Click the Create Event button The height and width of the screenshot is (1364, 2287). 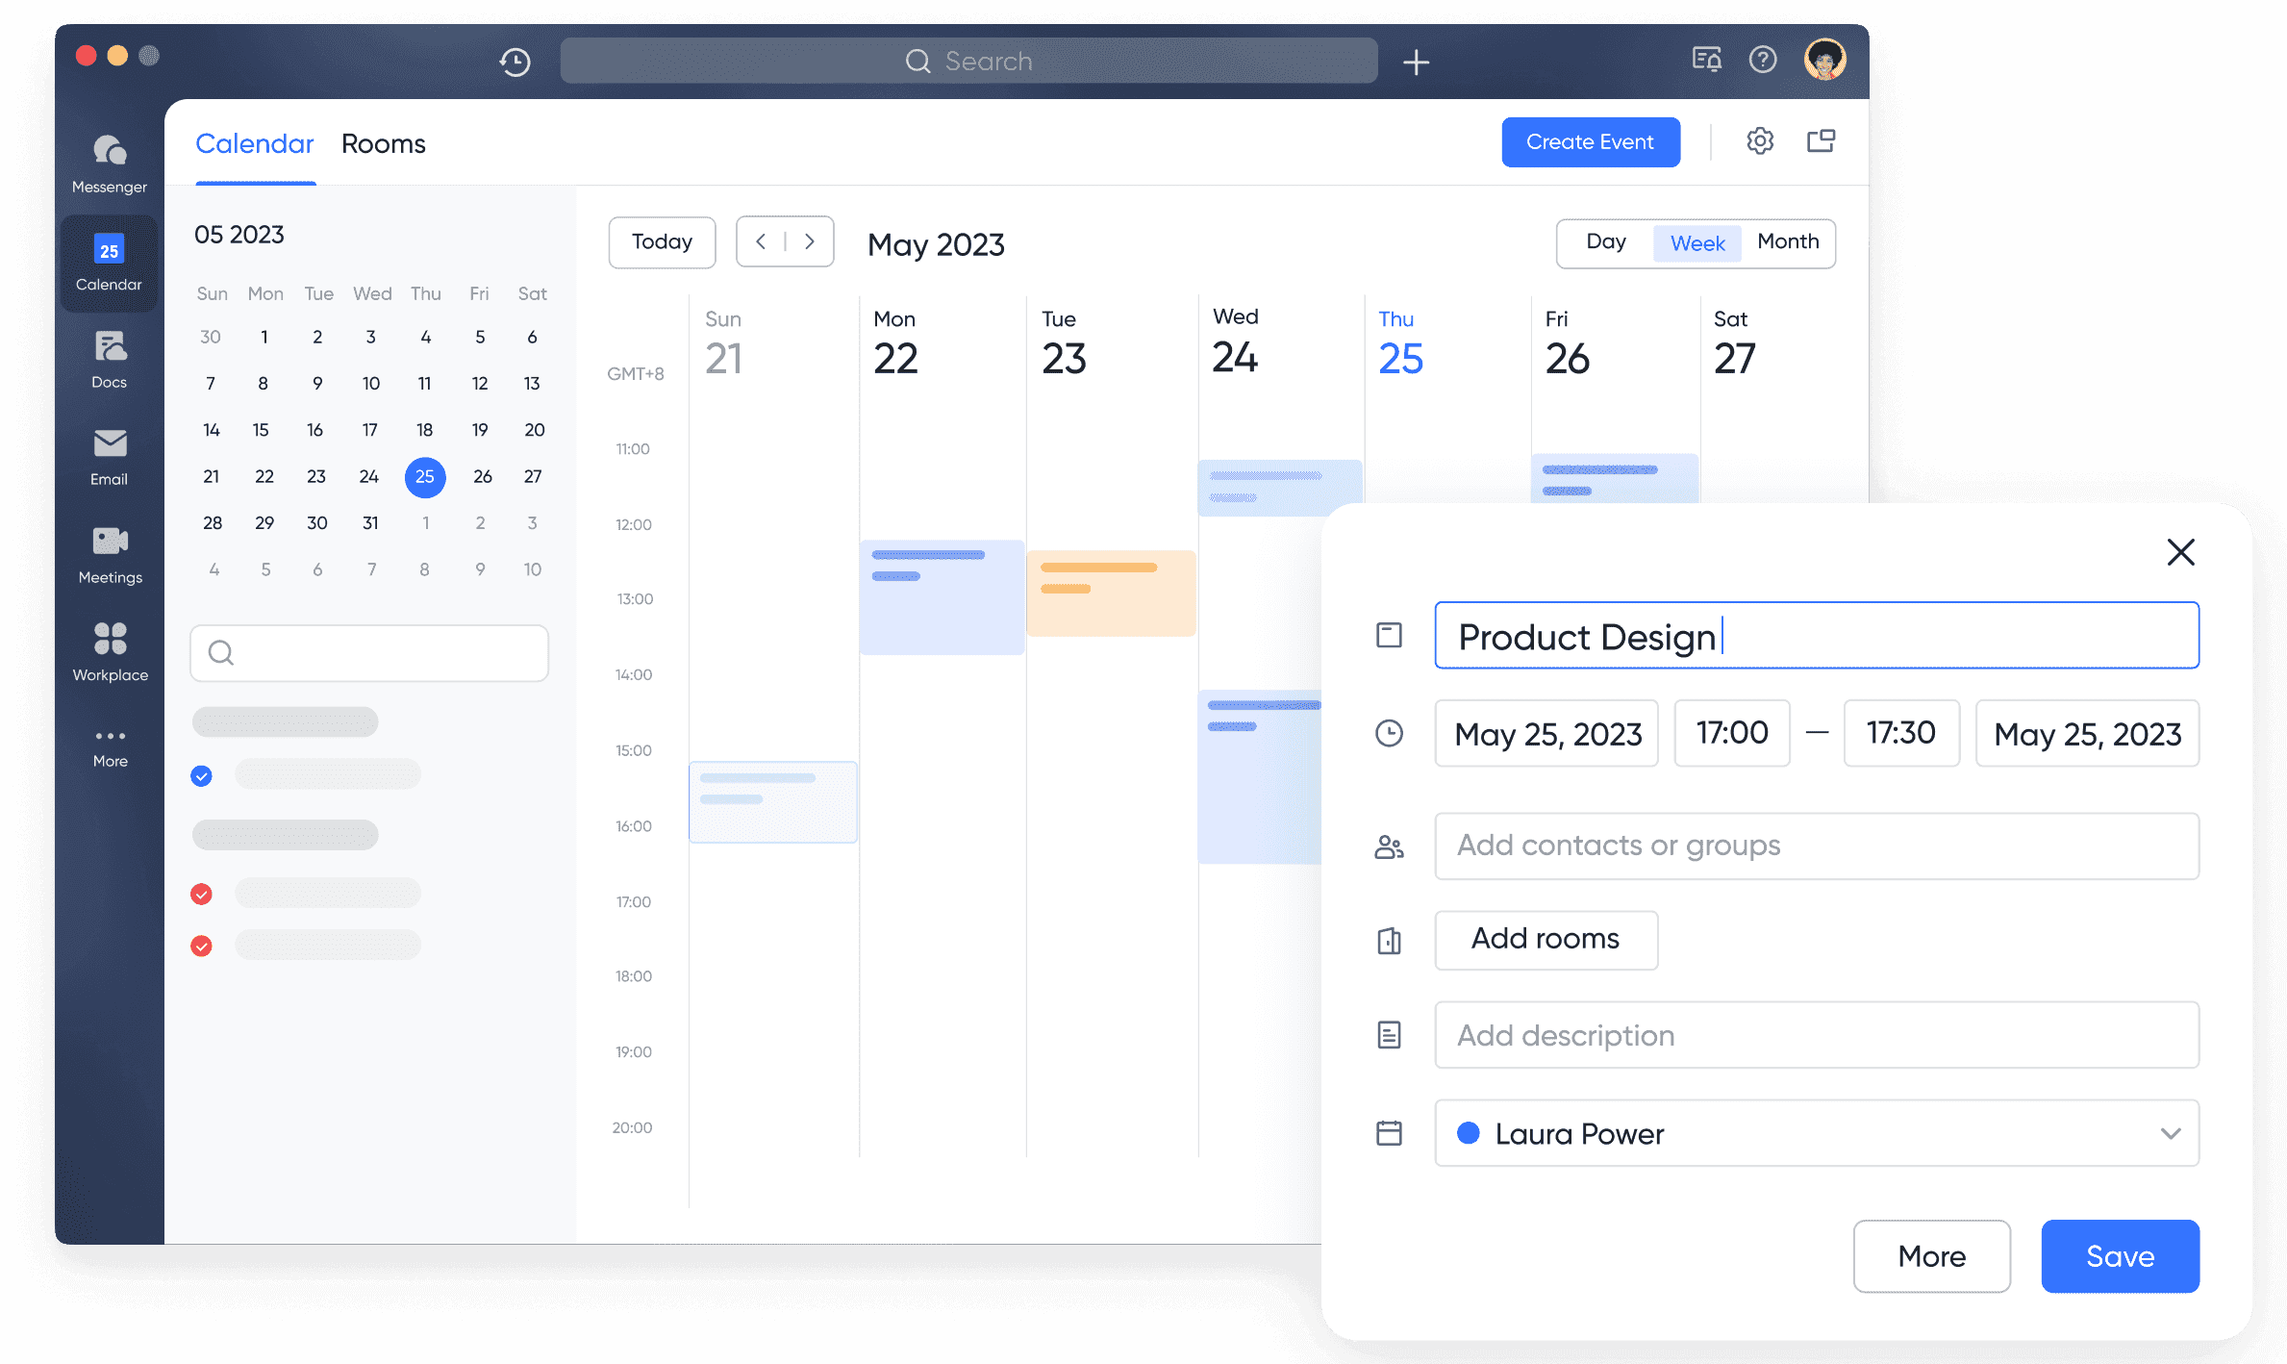tap(1591, 141)
